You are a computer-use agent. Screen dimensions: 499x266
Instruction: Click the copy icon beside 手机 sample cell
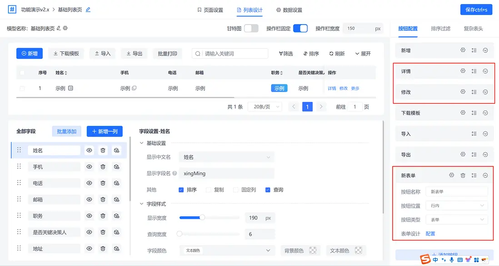[x=134, y=88]
